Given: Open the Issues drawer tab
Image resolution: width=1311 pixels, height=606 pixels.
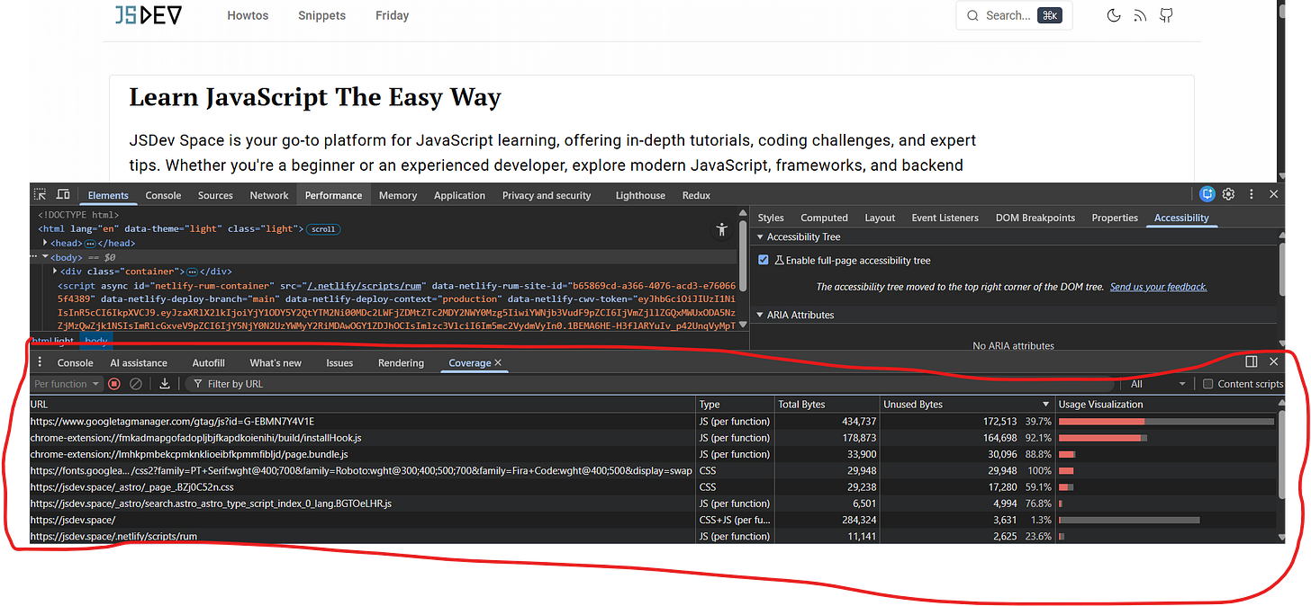Looking at the screenshot, I should pyautogui.click(x=339, y=363).
